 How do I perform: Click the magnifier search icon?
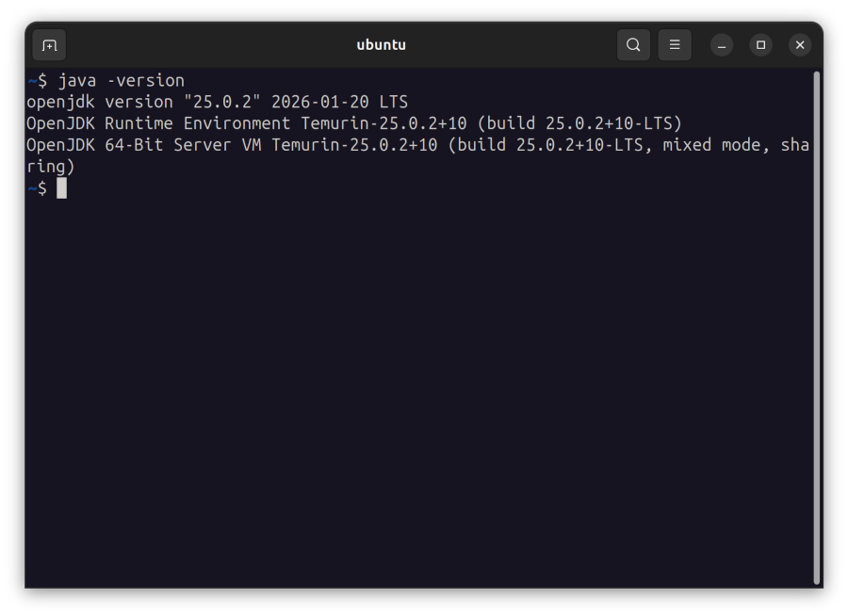[x=632, y=44]
